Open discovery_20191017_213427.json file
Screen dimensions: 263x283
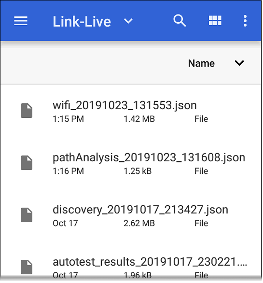click(140, 210)
